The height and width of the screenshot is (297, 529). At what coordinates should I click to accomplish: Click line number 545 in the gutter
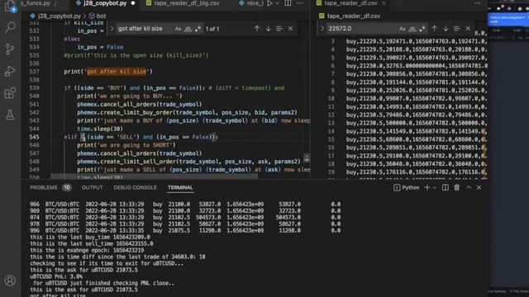pyautogui.click(x=34, y=137)
